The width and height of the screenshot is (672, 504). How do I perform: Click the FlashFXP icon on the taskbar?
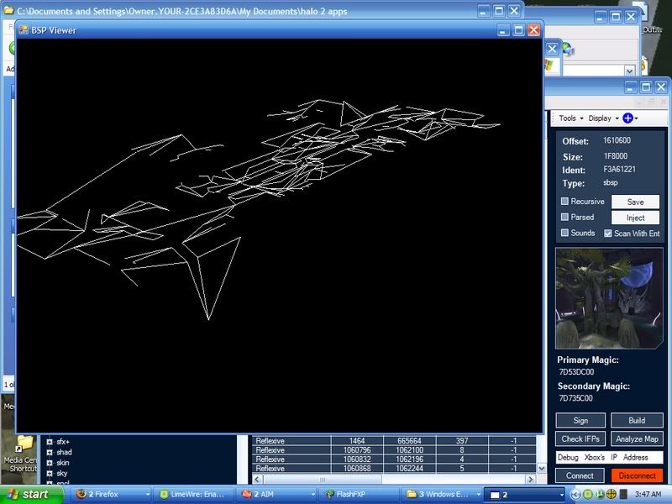329,494
